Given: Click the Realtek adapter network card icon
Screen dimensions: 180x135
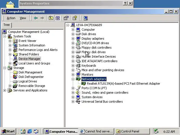Looking at the screenshot, I should click(x=84, y=84).
